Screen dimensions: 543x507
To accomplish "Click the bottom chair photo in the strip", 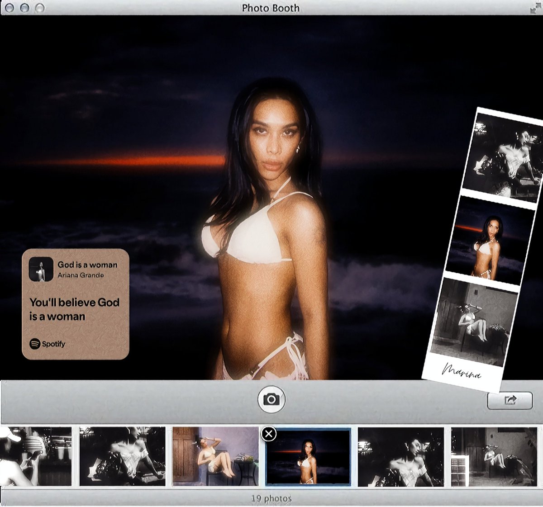I will click(x=473, y=321).
